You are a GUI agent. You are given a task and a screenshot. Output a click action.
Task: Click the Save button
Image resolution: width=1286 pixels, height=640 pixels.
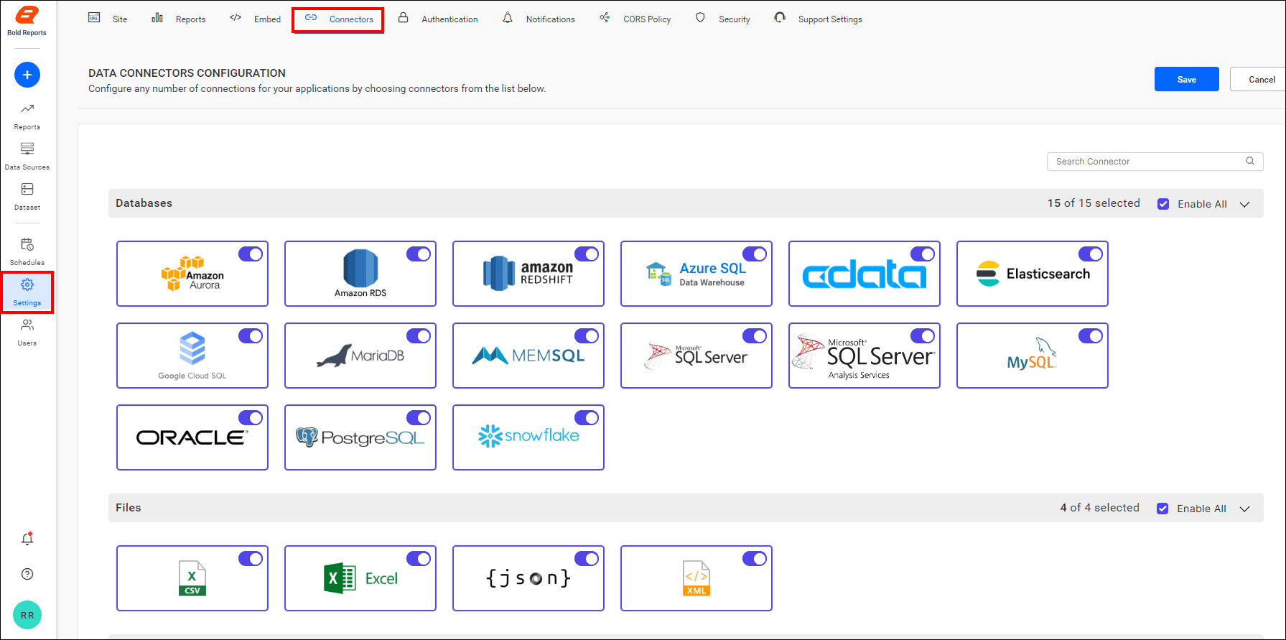pyautogui.click(x=1187, y=79)
